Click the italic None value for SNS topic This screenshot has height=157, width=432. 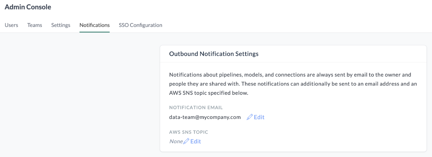176,141
